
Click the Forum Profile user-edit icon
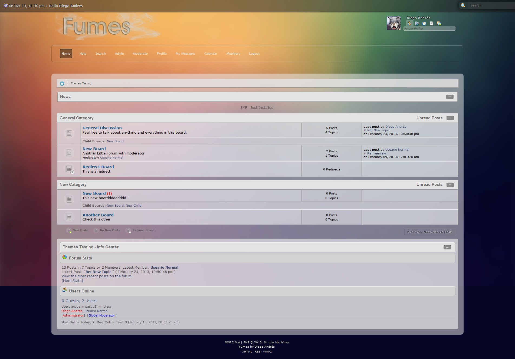409,24
